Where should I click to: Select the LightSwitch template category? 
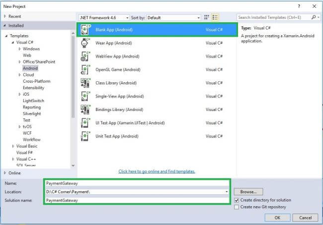click(x=33, y=101)
